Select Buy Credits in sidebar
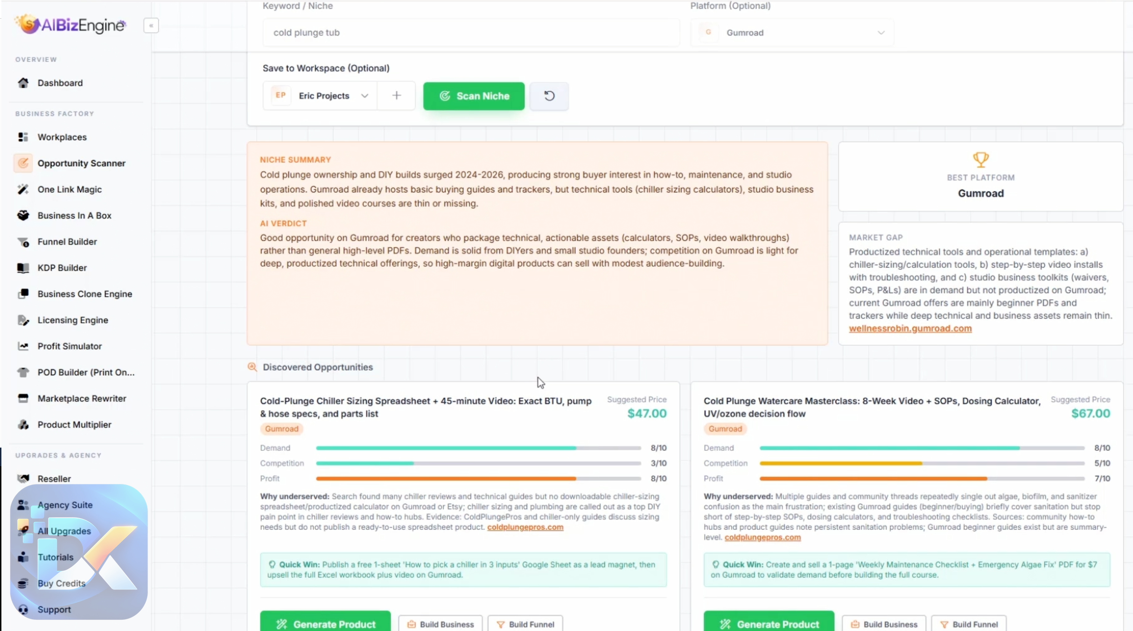The width and height of the screenshot is (1133, 631). point(62,583)
